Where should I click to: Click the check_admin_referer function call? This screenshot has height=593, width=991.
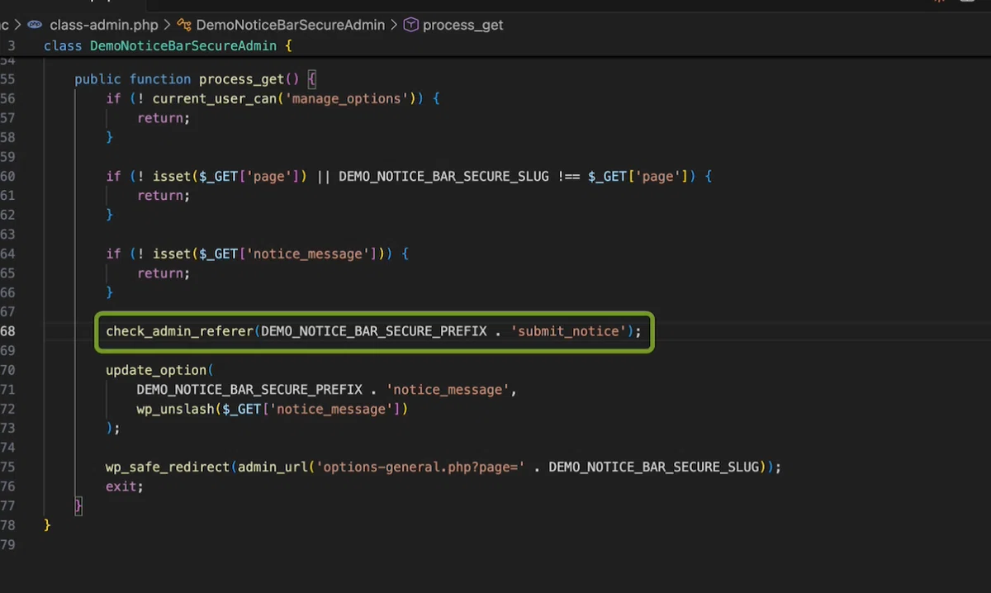(179, 331)
